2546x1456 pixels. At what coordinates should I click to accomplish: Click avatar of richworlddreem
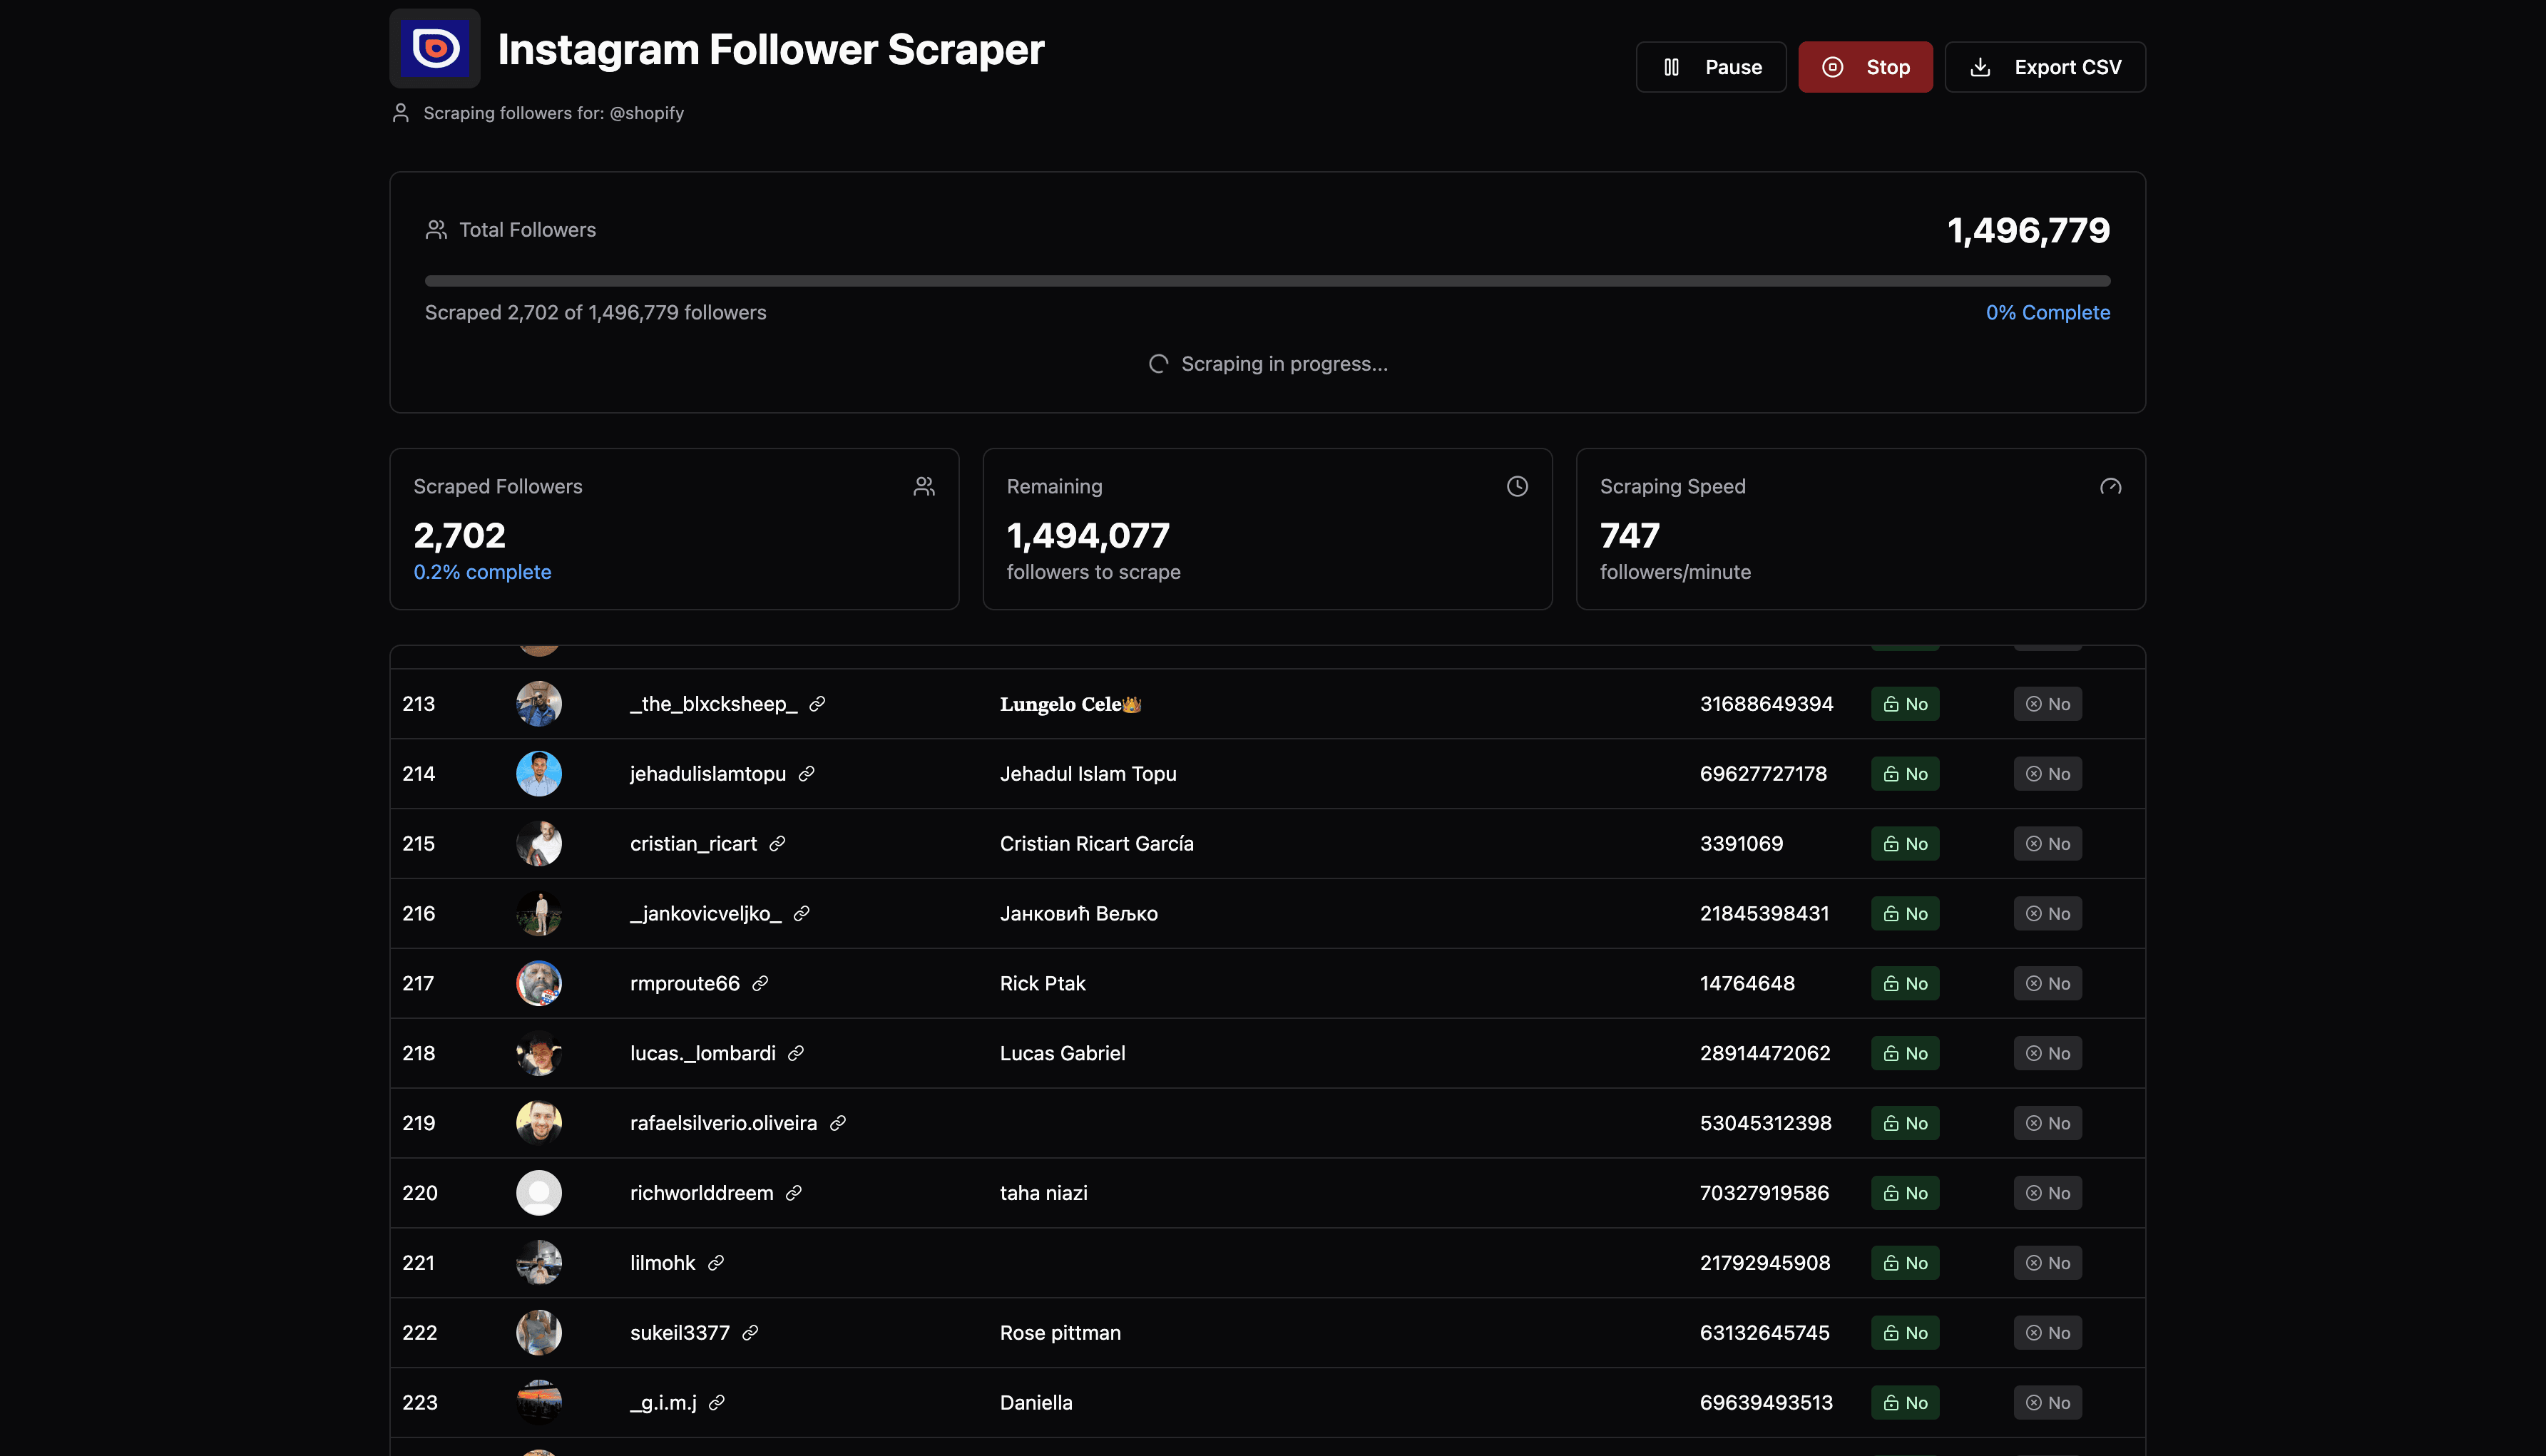click(539, 1193)
